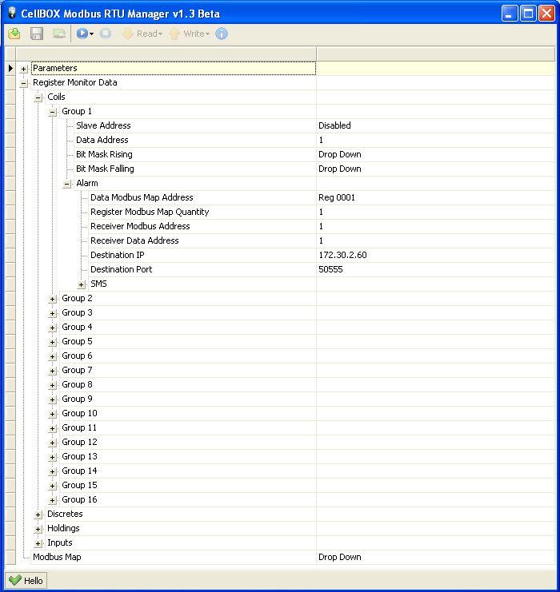560x592 pixels.
Task: Click the row selector arrow beside Parameters
Action: coord(10,69)
